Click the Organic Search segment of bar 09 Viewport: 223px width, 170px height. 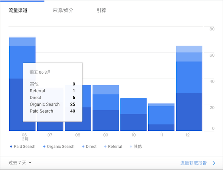pos(106,102)
